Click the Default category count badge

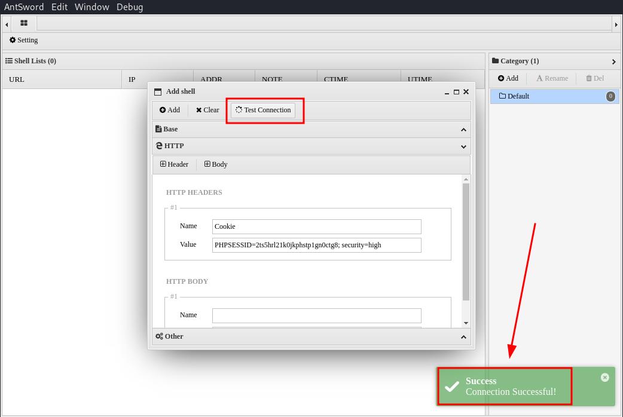[610, 96]
